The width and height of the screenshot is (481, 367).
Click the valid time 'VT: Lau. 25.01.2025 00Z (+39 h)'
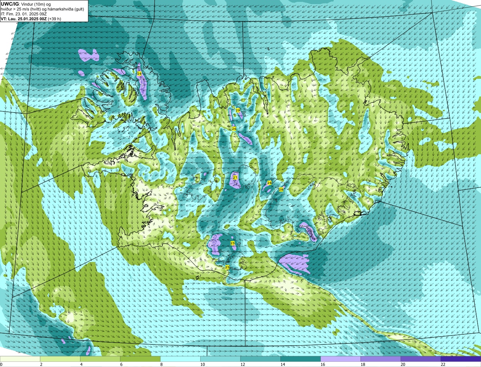pyautogui.click(x=31, y=18)
